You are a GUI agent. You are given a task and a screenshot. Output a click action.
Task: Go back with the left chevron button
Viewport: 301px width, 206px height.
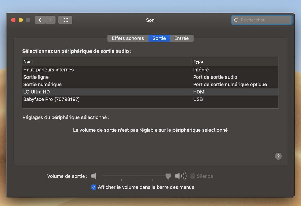[40, 20]
